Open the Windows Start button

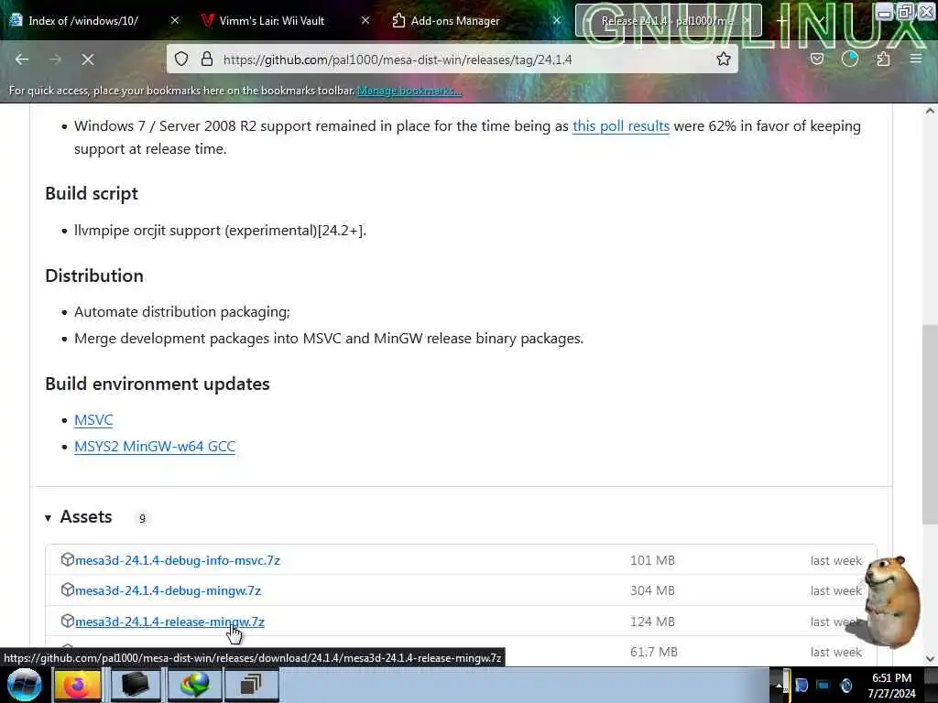(25, 685)
